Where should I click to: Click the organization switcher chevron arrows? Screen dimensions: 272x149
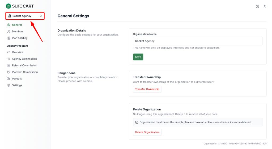tap(41, 16)
